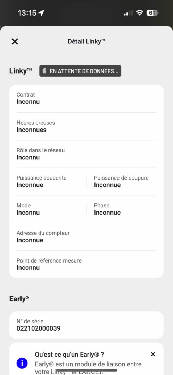Select Point de référence mesure row
The width and height of the screenshot is (173, 375).
point(86,264)
